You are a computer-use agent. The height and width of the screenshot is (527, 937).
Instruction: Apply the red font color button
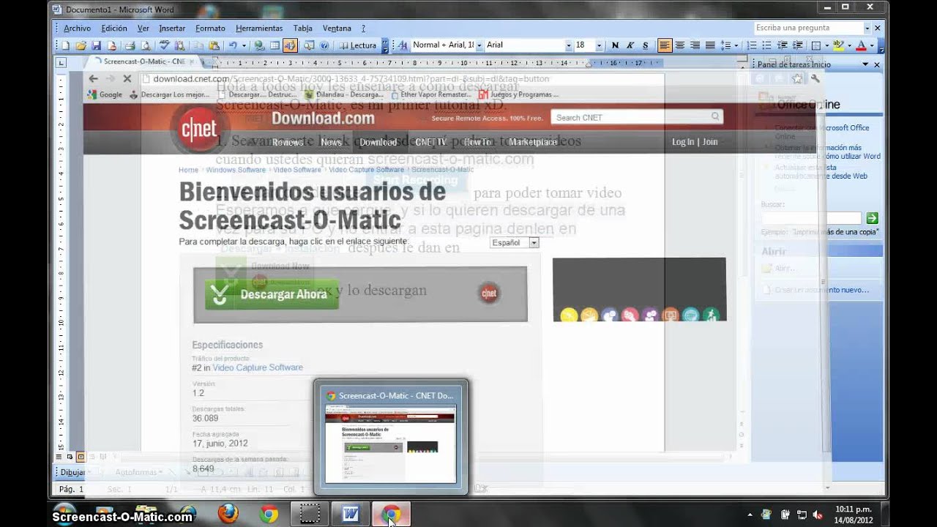[x=861, y=45]
